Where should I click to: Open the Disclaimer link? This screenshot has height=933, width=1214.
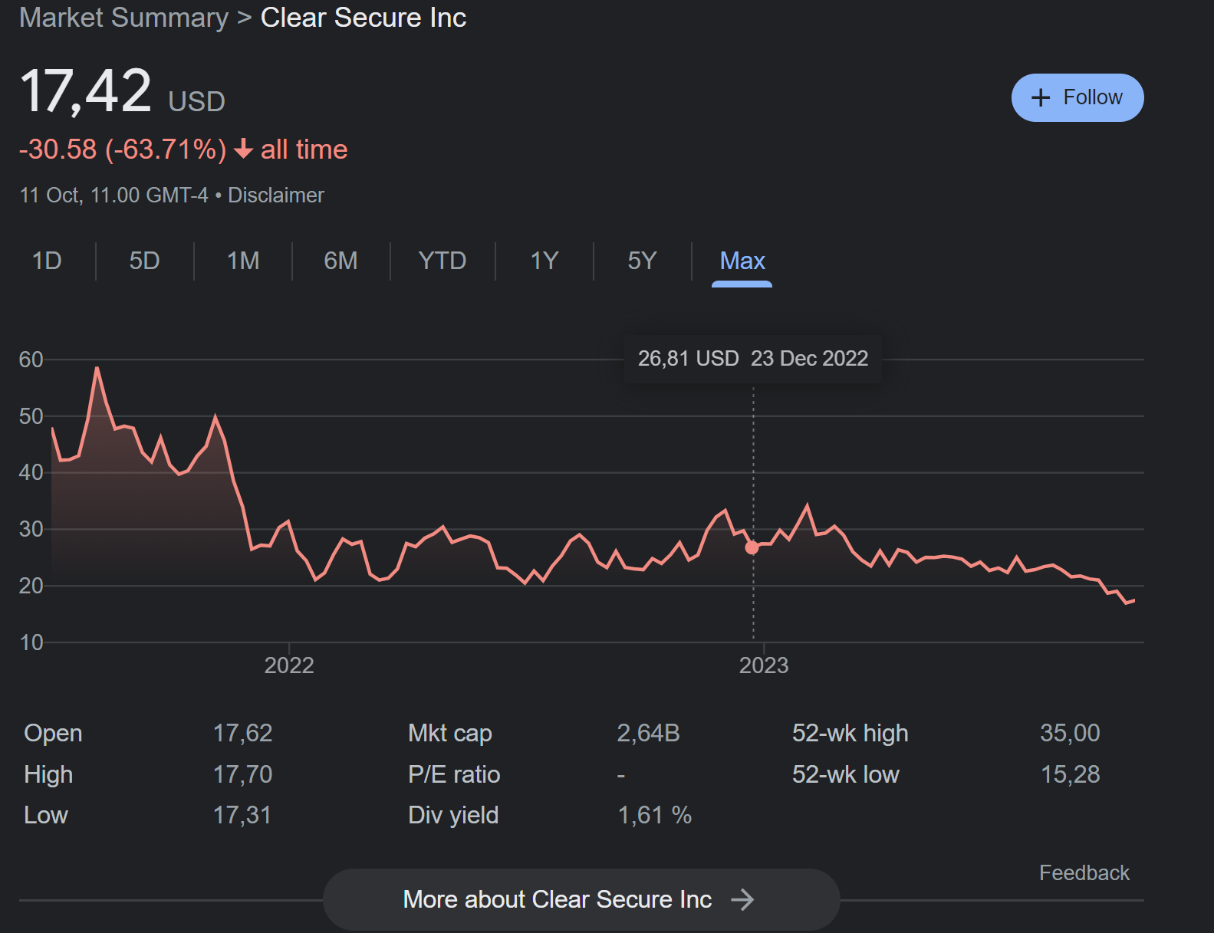(x=276, y=195)
